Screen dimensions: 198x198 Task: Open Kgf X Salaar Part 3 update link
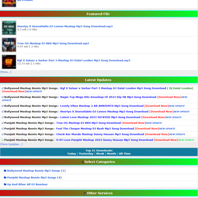(x=113, y=88)
